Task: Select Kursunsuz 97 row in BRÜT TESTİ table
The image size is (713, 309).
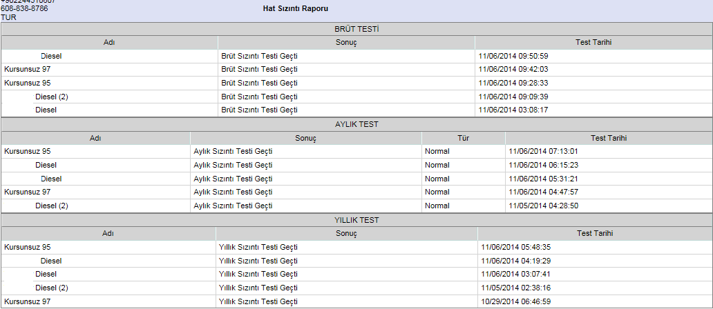Action: tap(28, 69)
